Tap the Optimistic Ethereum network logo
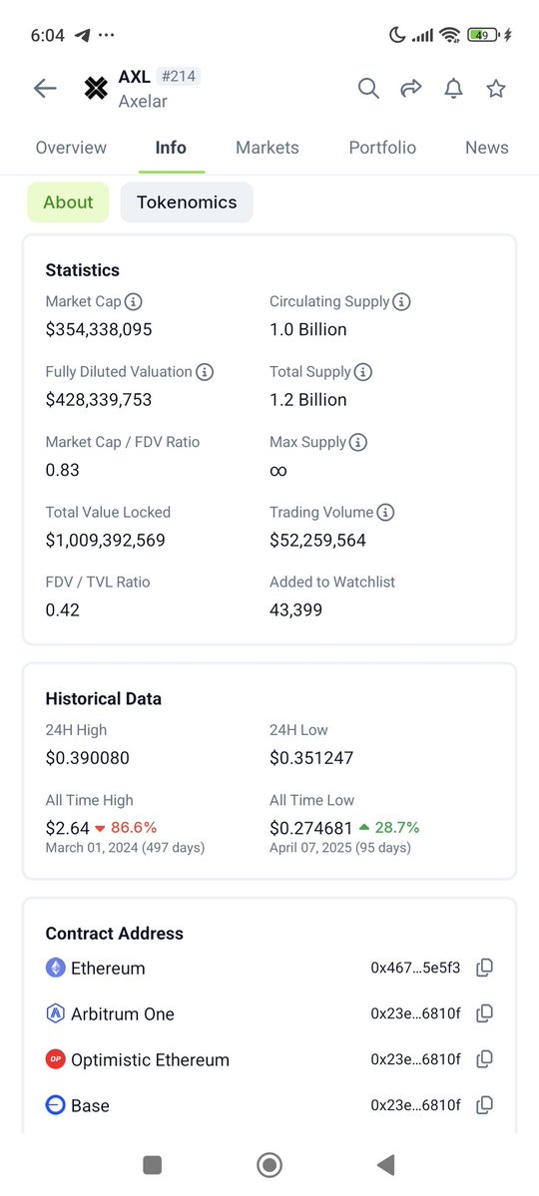This screenshot has height=1196, width=539. (x=56, y=1059)
